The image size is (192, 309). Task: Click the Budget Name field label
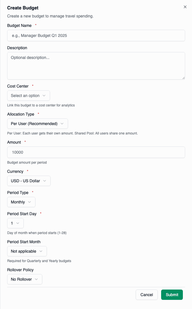tap(19, 25)
